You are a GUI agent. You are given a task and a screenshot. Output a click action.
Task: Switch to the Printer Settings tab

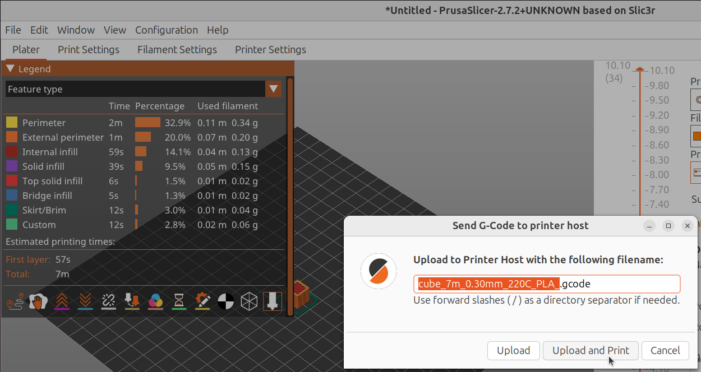pos(270,49)
